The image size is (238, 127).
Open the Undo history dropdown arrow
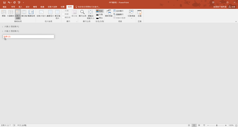pyautogui.click(x=11, y=2)
